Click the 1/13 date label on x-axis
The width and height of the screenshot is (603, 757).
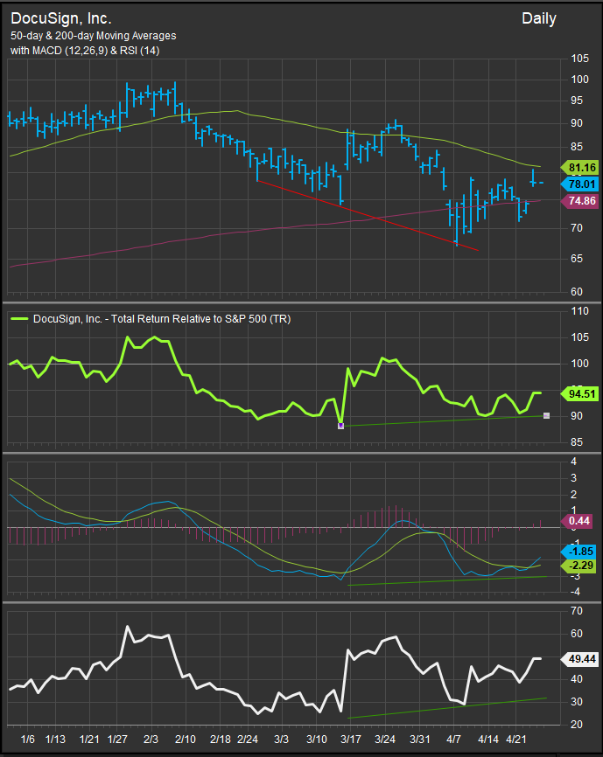coord(55,740)
